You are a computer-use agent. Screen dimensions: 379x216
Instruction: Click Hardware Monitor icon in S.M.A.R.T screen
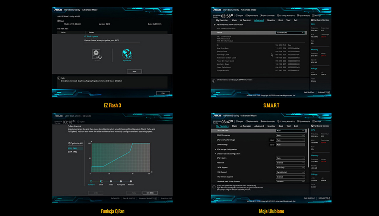click(312, 20)
